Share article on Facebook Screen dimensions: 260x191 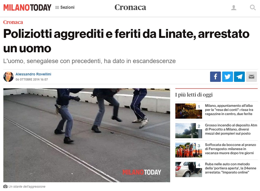click(215, 77)
